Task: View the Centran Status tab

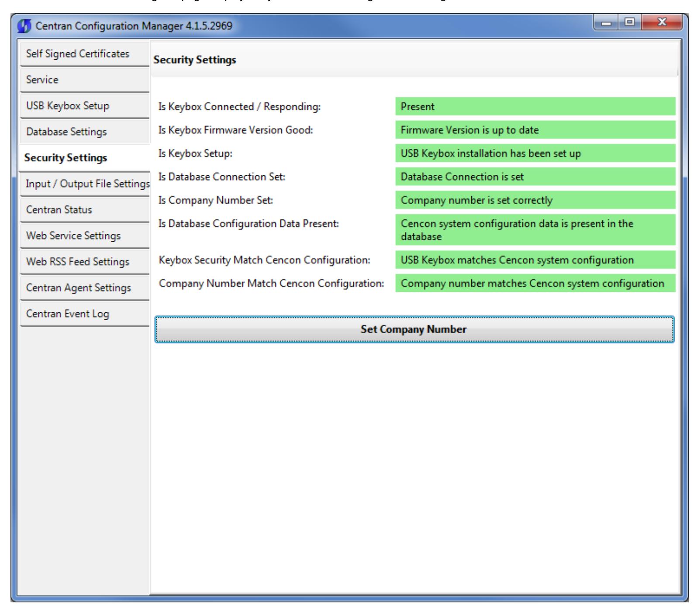Action: [x=85, y=210]
